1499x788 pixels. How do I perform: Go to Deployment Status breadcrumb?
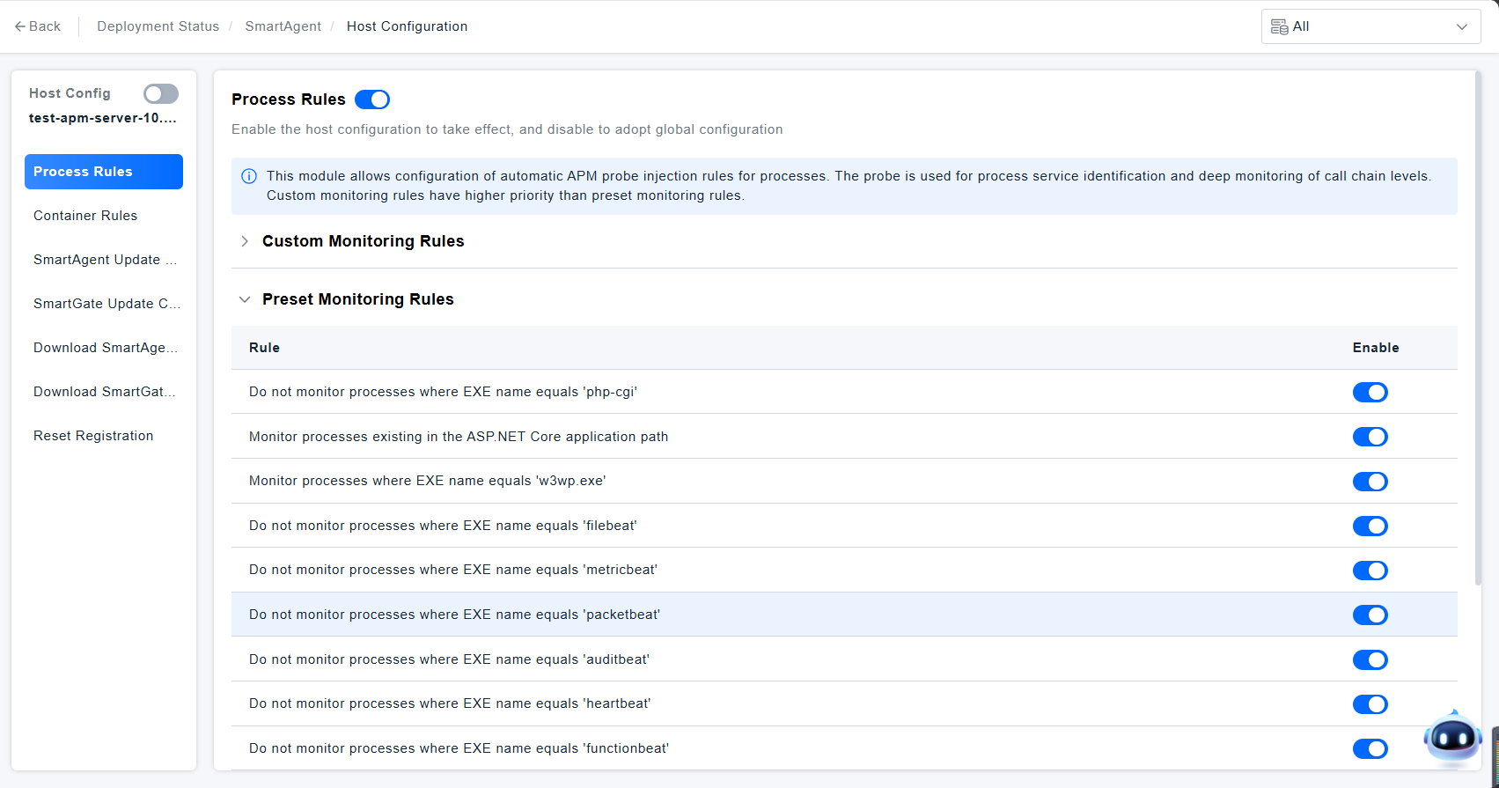pyautogui.click(x=158, y=26)
